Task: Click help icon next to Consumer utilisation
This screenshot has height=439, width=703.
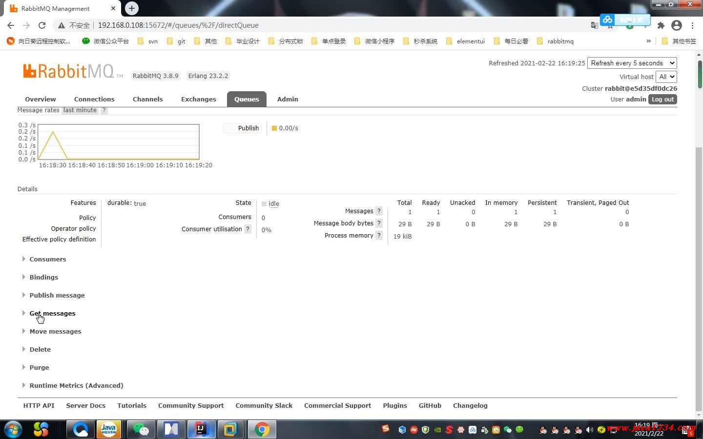Action: 248,229
